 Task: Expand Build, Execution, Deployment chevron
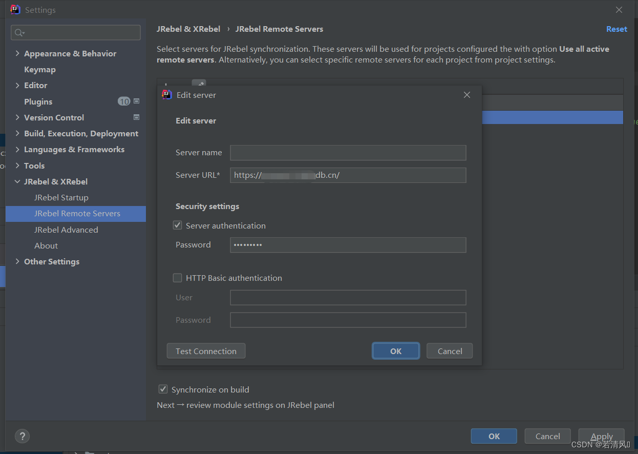coord(17,133)
